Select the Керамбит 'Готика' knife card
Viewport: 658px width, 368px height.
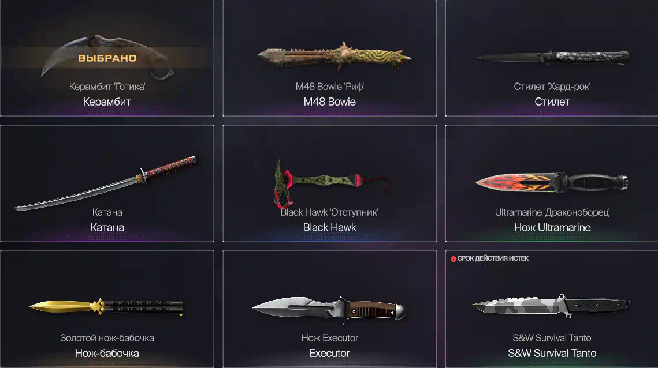tap(107, 58)
